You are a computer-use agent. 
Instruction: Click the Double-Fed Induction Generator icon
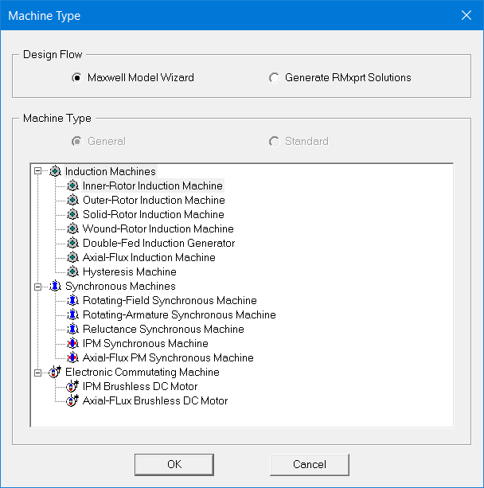[x=72, y=243]
